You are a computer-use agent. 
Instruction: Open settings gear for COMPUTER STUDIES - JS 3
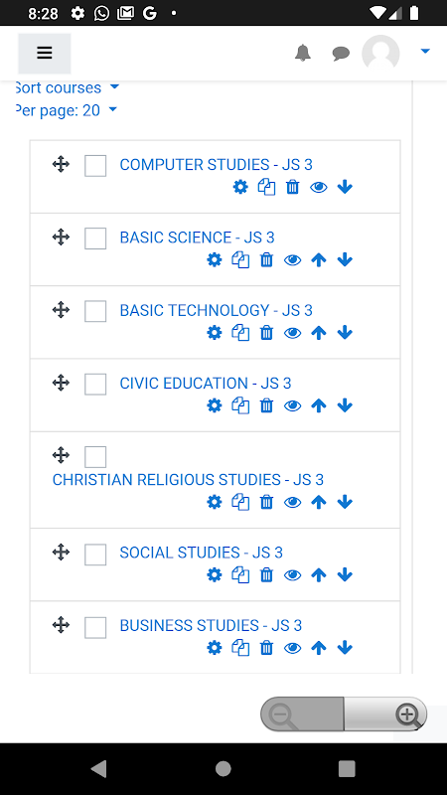click(240, 187)
